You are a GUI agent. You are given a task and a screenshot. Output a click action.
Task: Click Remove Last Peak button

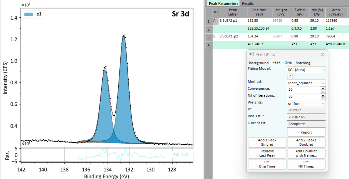click(267, 153)
